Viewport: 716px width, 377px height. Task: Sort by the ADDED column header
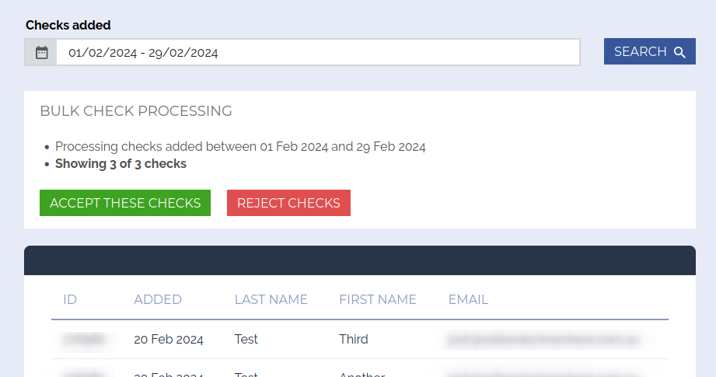pyautogui.click(x=158, y=299)
